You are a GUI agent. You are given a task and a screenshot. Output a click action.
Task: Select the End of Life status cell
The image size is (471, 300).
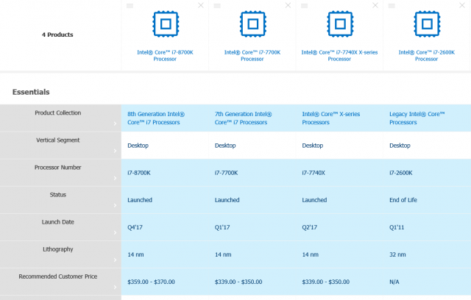click(427, 200)
